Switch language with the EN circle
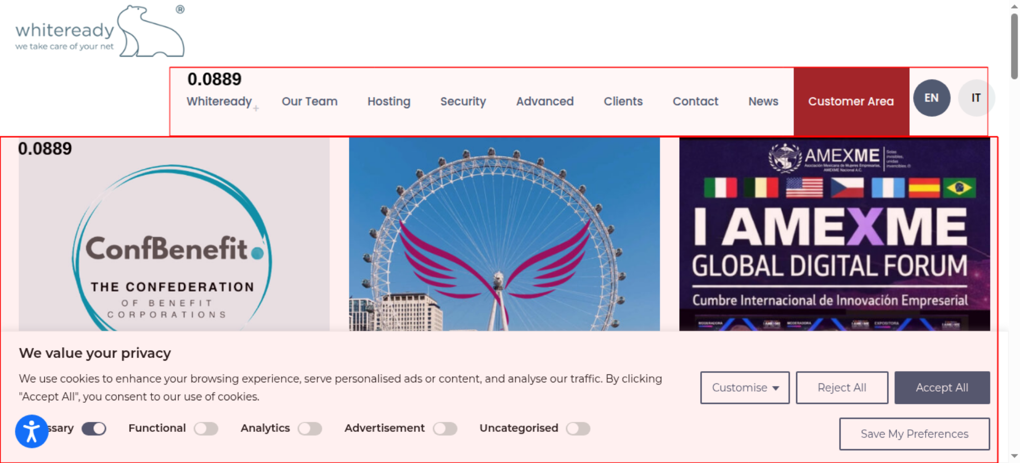The image size is (1020, 463). 931,98
